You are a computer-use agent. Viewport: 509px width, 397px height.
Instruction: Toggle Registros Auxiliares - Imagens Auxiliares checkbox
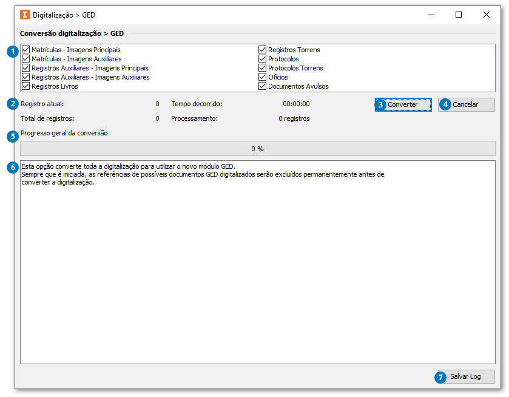pos(26,77)
